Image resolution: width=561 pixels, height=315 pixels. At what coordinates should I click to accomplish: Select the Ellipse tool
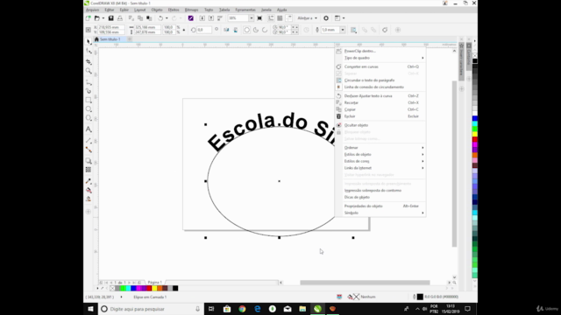point(89,109)
